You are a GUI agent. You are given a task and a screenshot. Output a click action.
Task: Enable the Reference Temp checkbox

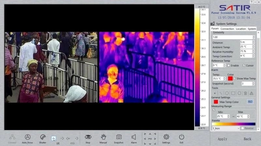(228, 66)
